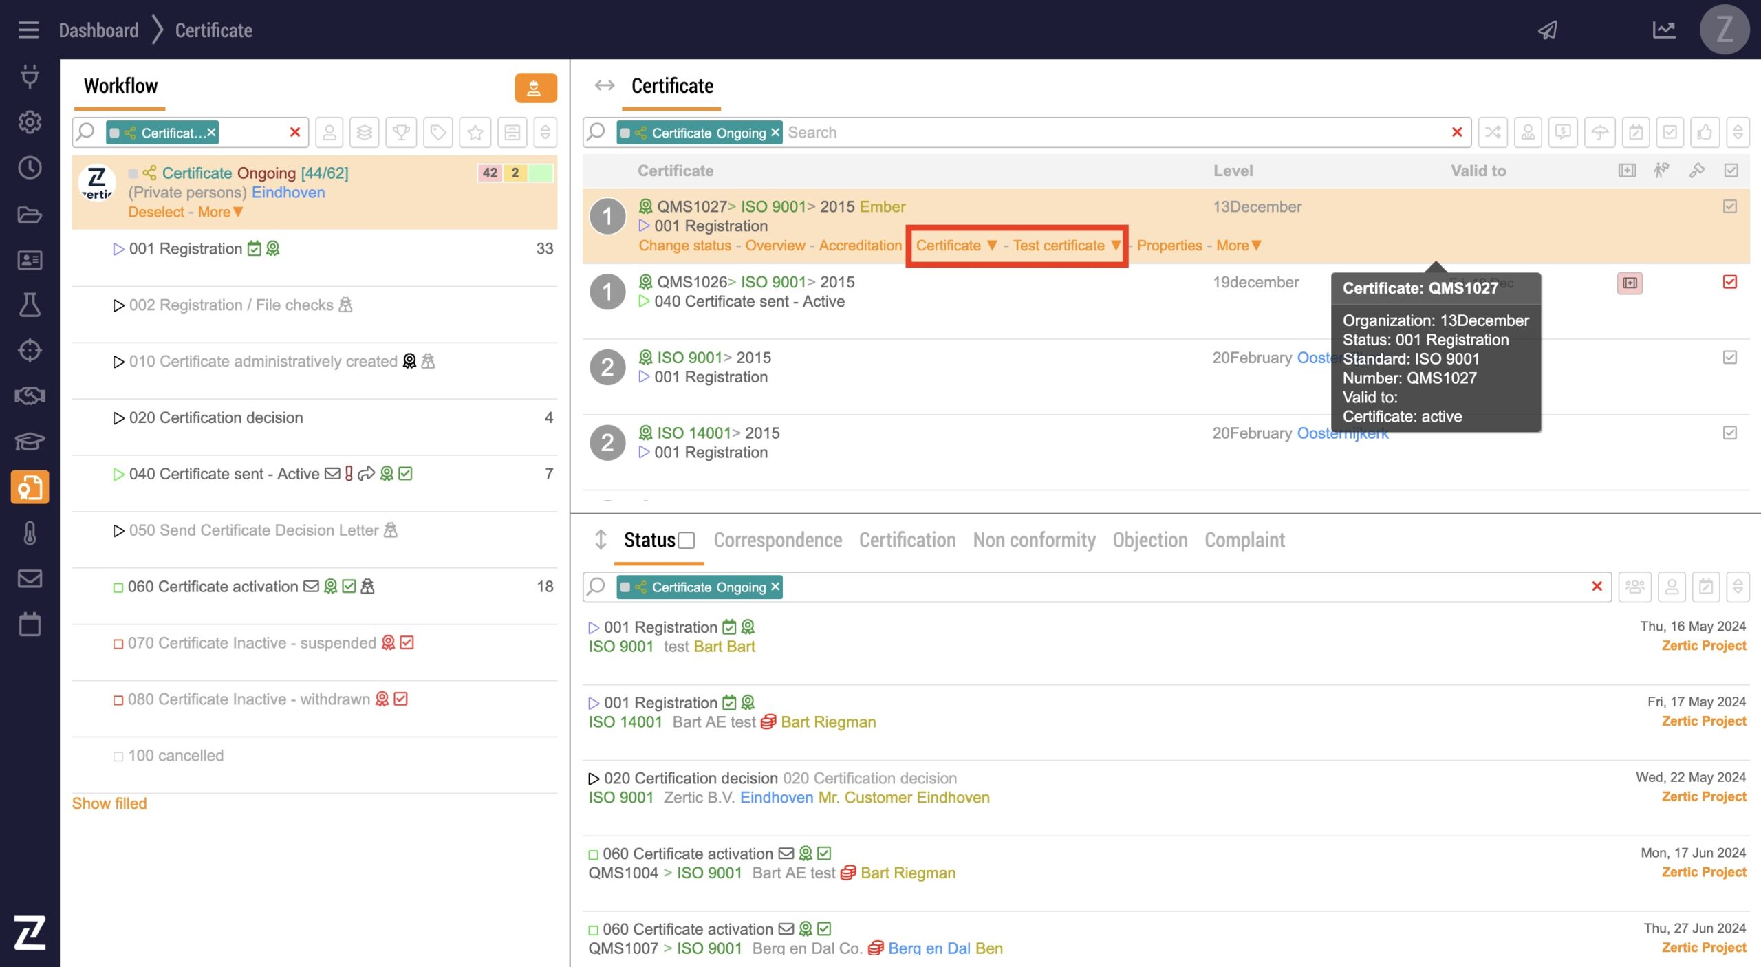
Task: Click the thumbs-up icon in Certificate toolbar
Action: tap(1704, 132)
